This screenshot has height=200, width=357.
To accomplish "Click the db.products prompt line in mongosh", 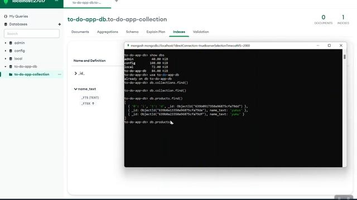I will click(147, 122).
